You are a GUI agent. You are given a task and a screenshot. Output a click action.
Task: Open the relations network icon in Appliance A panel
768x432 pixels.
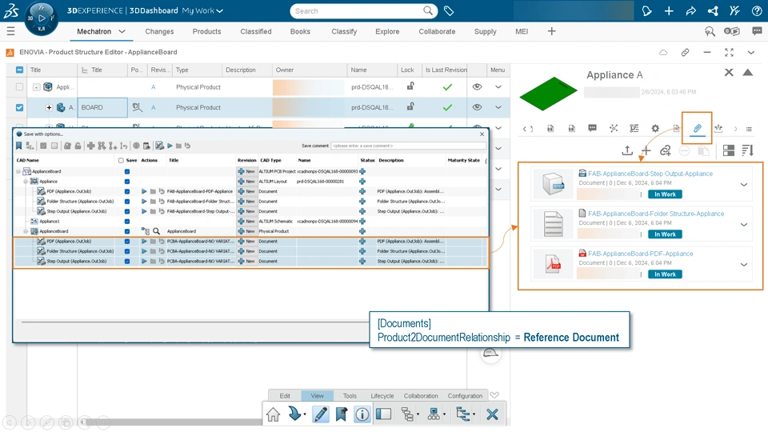click(x=614, y=128)
